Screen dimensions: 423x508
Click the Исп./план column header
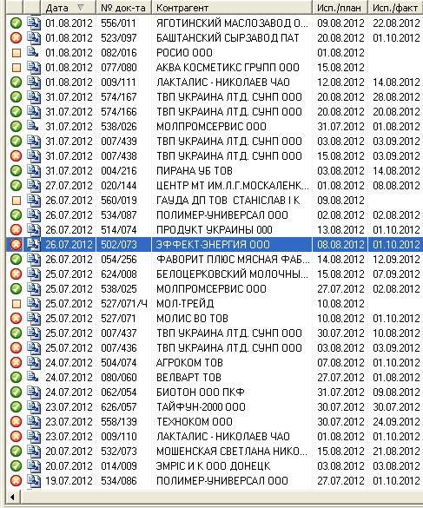point(340,8)
